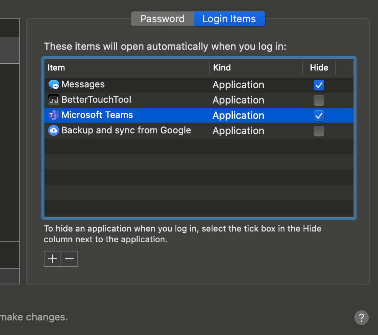Click Application kind in Backup and sync row
The height and width of the screenshot is (335, 378).
coord(238,131)
